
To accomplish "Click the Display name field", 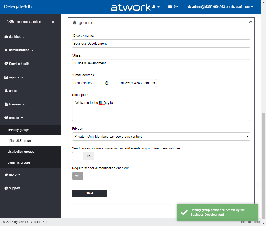I will [161, 44].
